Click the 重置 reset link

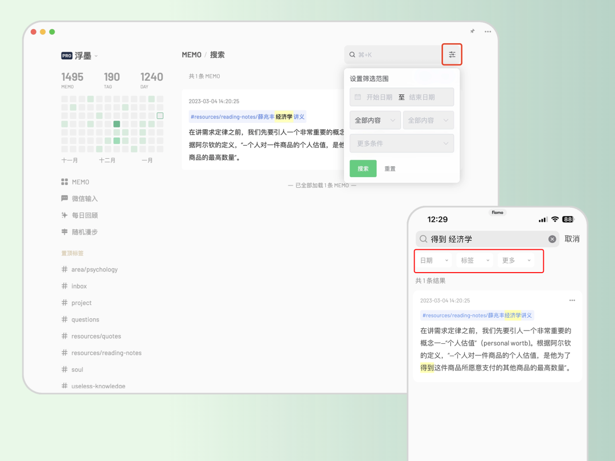(x=390, y=169)
